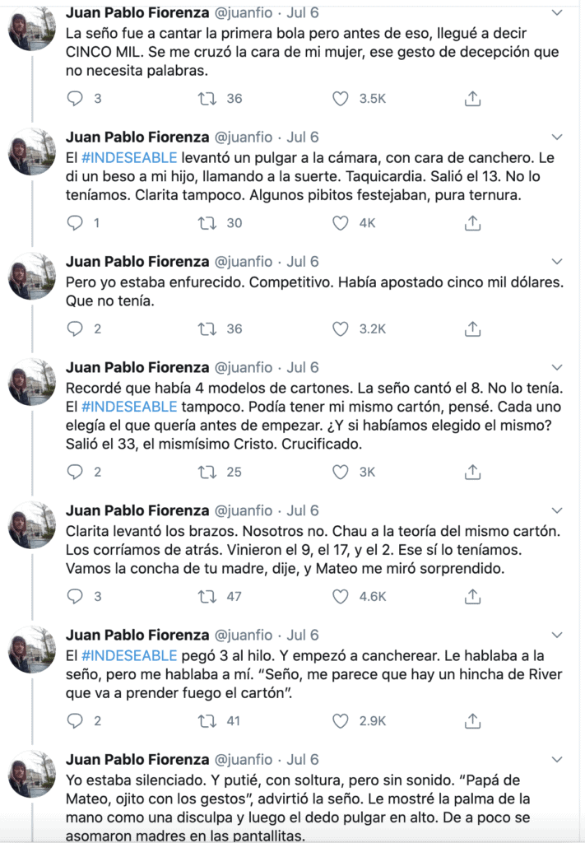Like the tweet with 3.5K likes
The image size is (585, 843).
[341, 99]
